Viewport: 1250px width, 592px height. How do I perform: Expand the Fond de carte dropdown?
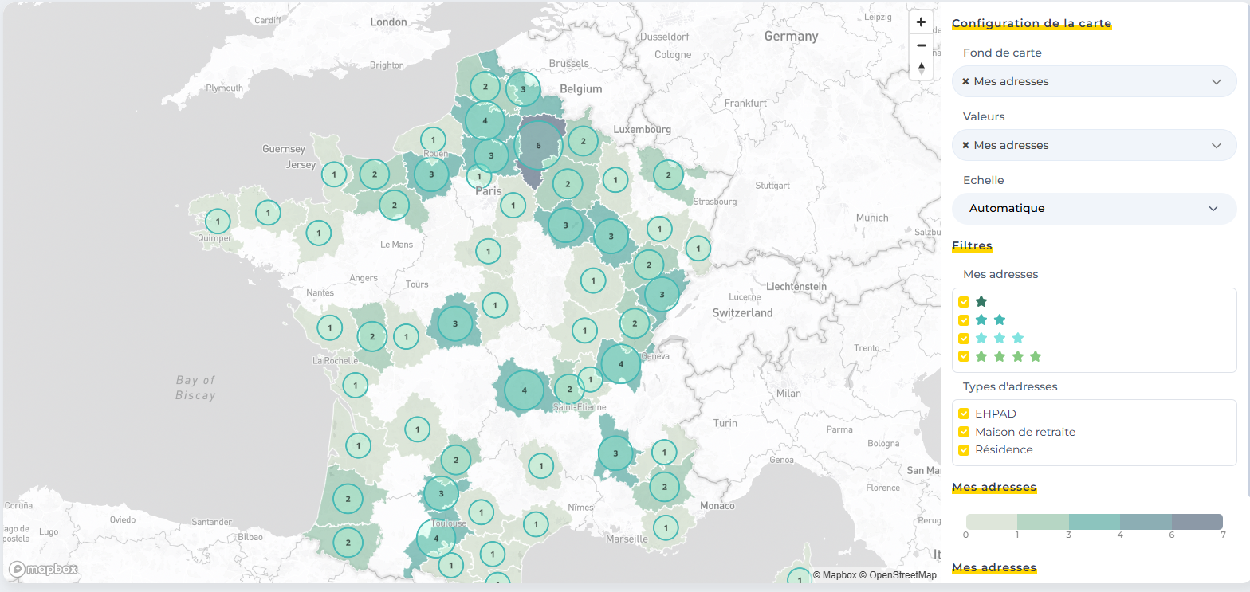1216,81
